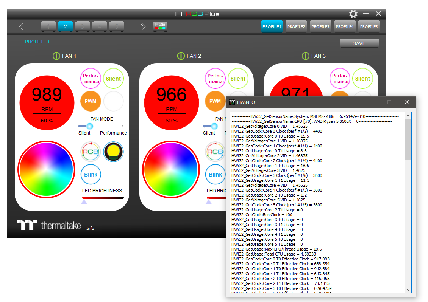
Task: Pick a color on Fan 1 color wheel
Action: (x=47, y=169)
